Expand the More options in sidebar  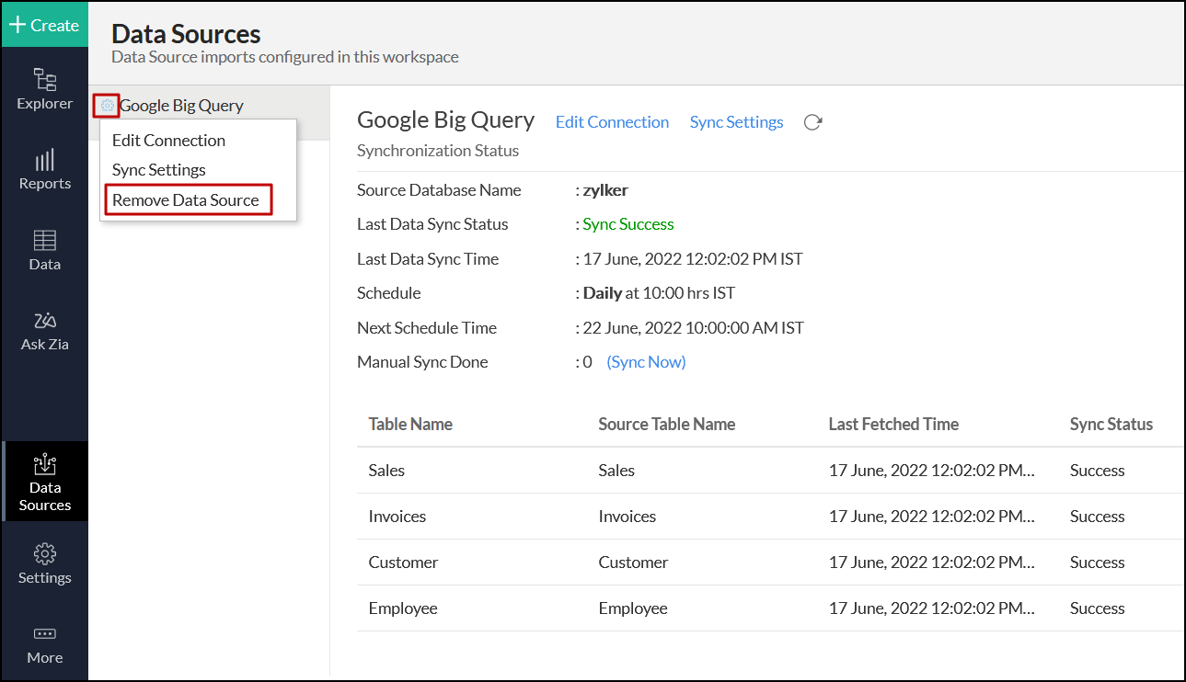click(x=44, y=644)
